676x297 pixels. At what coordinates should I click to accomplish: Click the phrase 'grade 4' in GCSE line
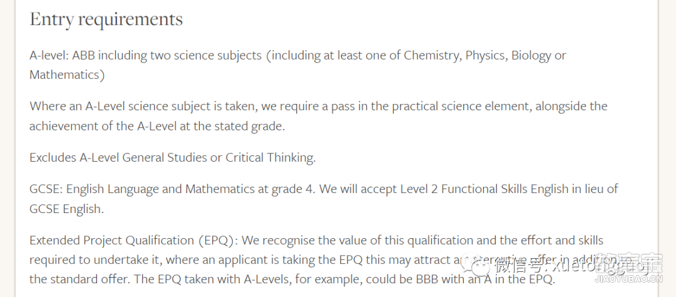point(293,189)
